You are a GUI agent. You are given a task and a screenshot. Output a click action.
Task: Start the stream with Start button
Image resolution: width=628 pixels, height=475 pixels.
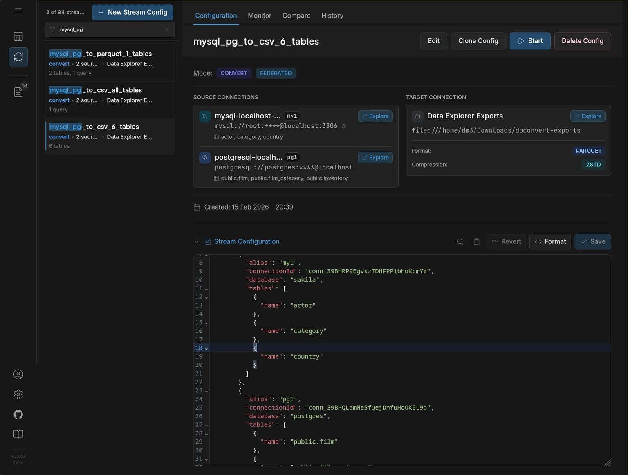tap(530, 41)
